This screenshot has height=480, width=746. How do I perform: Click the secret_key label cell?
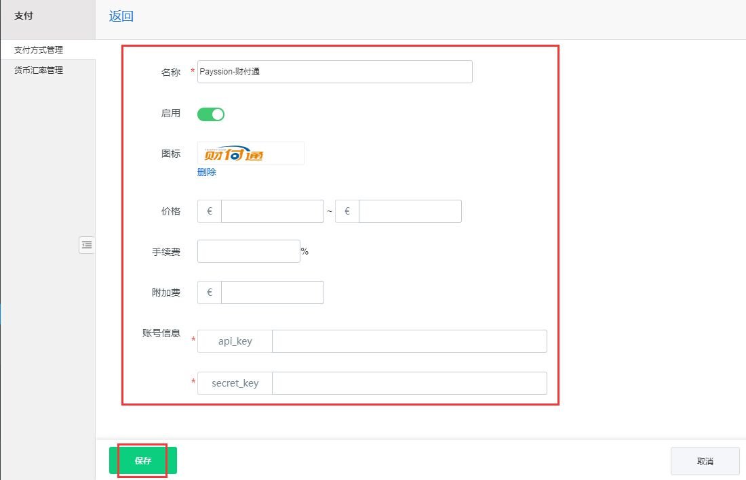(x=234, y=383)
